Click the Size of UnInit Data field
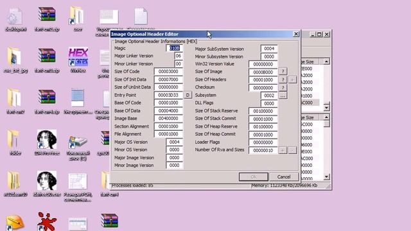This screenshot has width=411, height=231. (168, 87)
